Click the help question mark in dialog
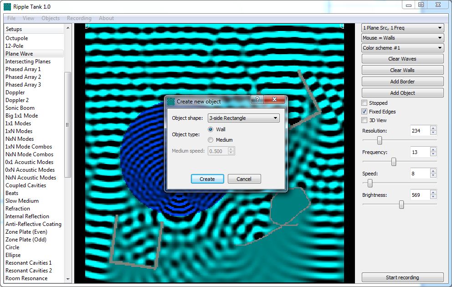The image size is (452, 287). 257,99
